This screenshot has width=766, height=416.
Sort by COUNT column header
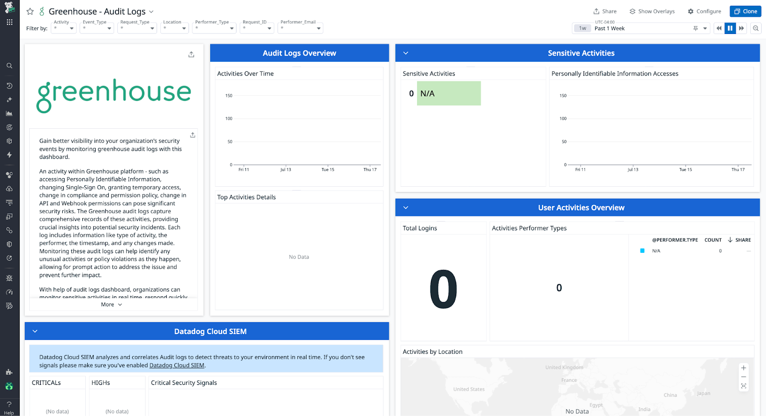point(713,240)
